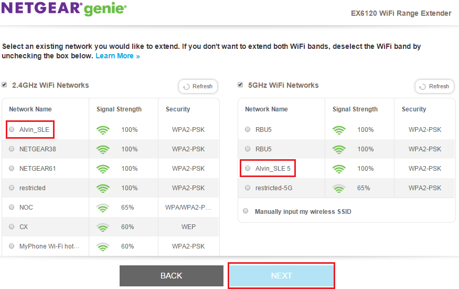Click the 2.4GHz Network Name column header
459x289 pixels.
click(30, 109)
